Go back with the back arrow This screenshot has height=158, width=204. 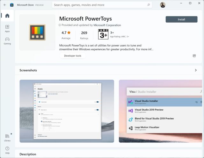tap(5, 5)
